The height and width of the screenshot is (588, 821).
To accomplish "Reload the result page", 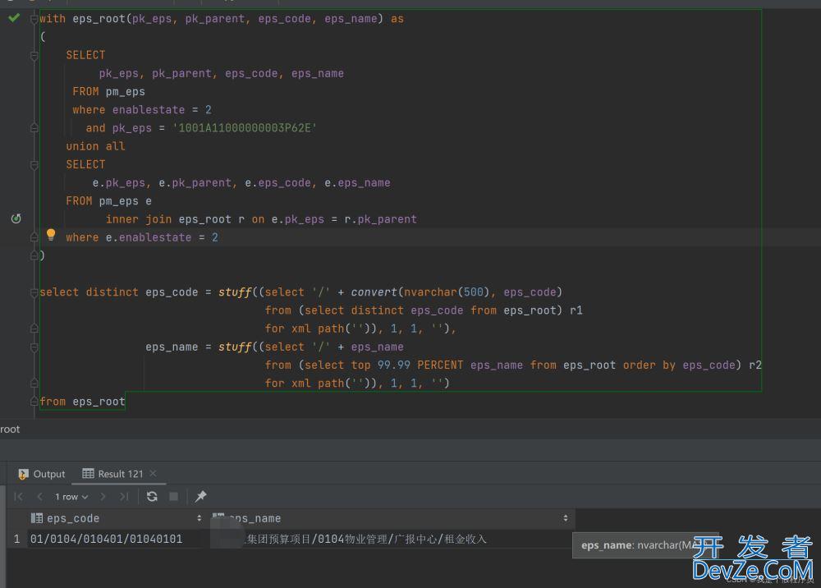I will (152, 496).
